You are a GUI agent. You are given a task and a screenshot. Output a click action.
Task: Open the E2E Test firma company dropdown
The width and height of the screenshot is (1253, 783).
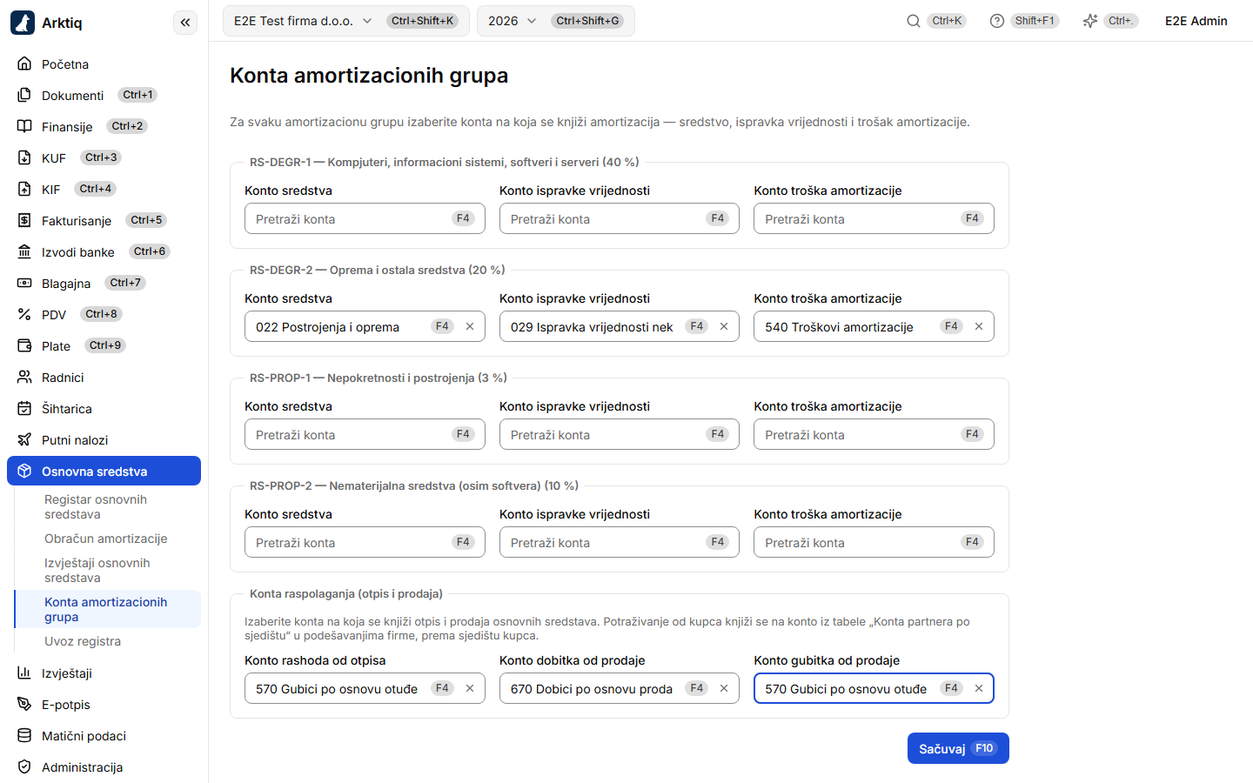pos(345,21)
